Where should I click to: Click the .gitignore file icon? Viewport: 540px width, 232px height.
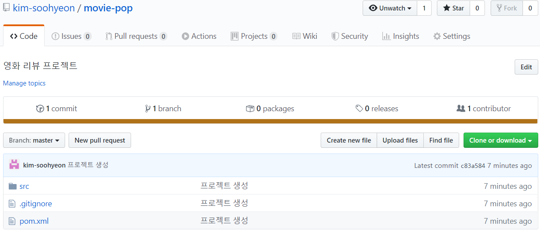[12, 204]
